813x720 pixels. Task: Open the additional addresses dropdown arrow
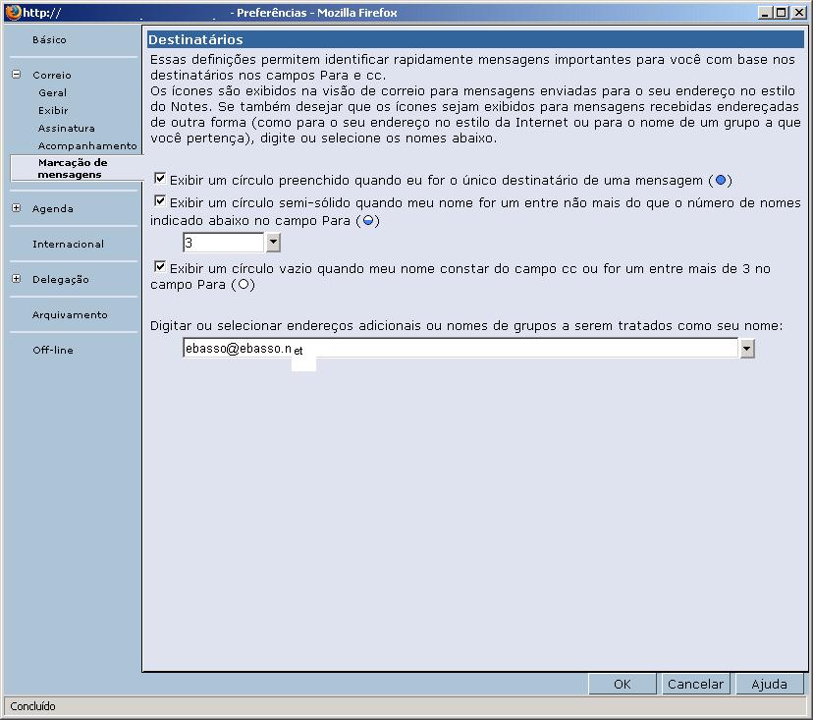746,349
